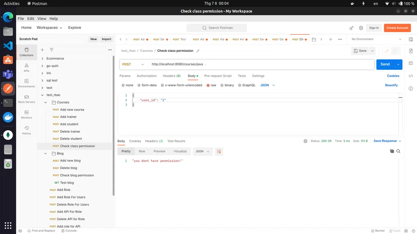Open the Monitors sidebar panel
Viewport: 417px width, 234px height.
coord(26,114)
